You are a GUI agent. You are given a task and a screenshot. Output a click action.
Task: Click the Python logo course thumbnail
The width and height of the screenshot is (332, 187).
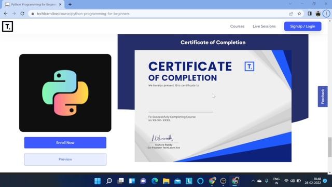click(65, 93)
